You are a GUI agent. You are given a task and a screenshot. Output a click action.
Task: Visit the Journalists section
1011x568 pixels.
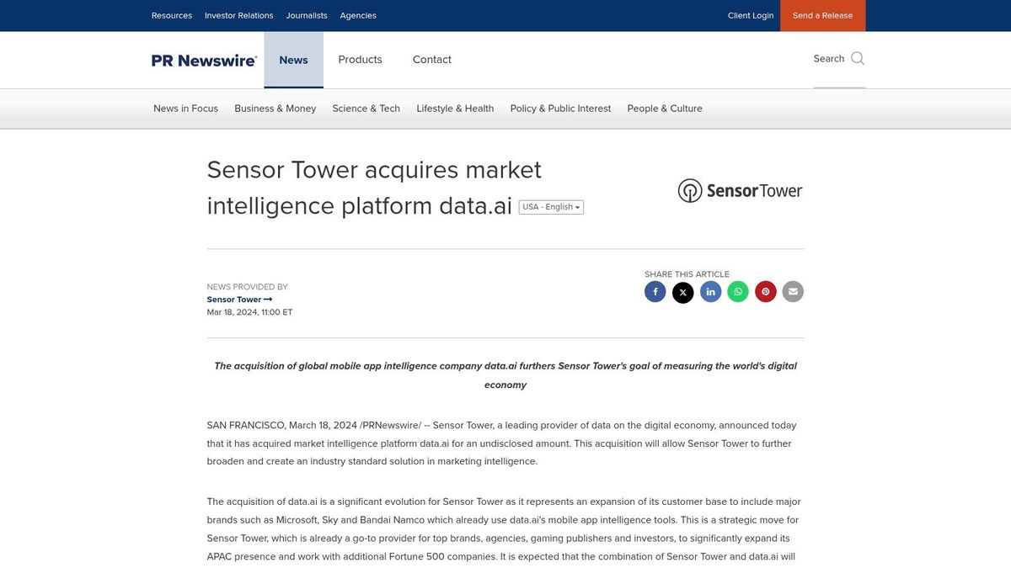(x=307, y=15)
